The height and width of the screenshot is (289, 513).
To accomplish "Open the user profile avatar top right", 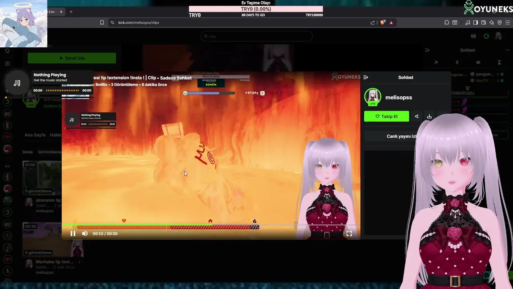I will [498, 36].
